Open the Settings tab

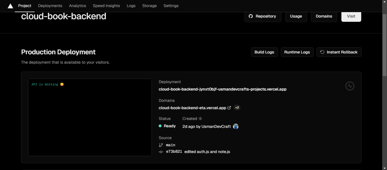171,6
